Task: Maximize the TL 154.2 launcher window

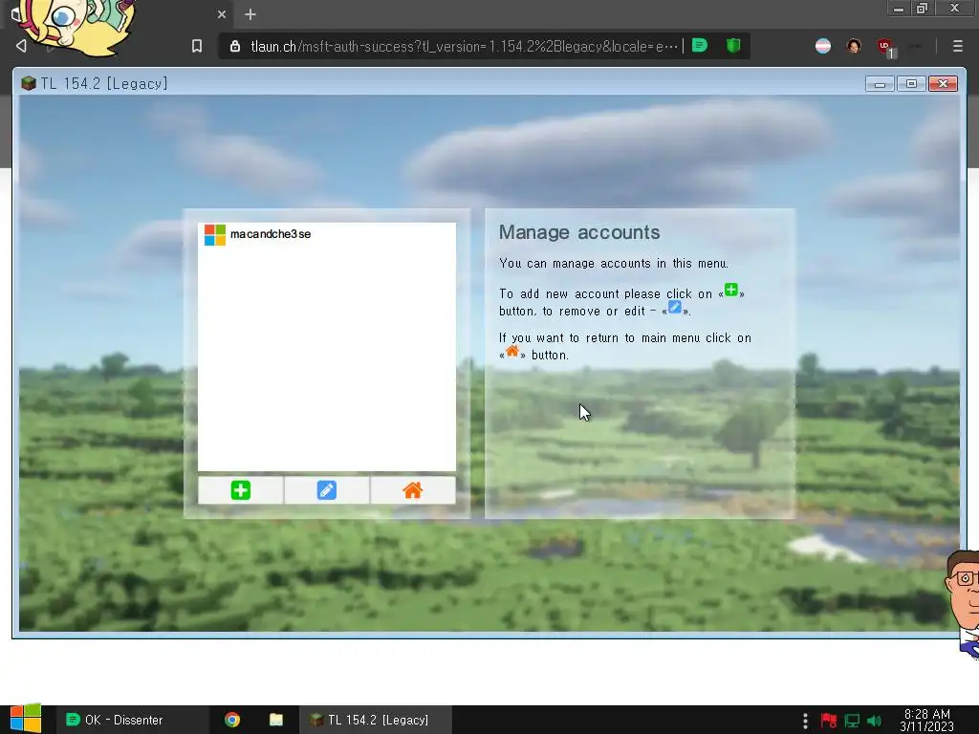Action: (x=911, y=84)
